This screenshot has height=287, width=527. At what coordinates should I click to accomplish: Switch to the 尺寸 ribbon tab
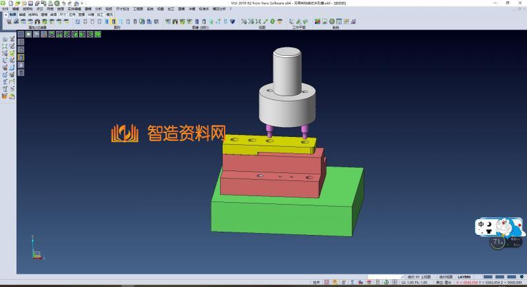tap(63, 14)
